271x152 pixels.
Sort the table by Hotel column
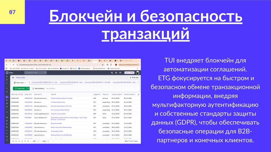(53, 94)
